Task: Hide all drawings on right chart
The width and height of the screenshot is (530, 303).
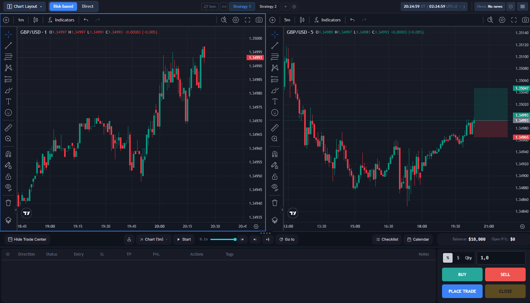Action: tap(275, 187)
